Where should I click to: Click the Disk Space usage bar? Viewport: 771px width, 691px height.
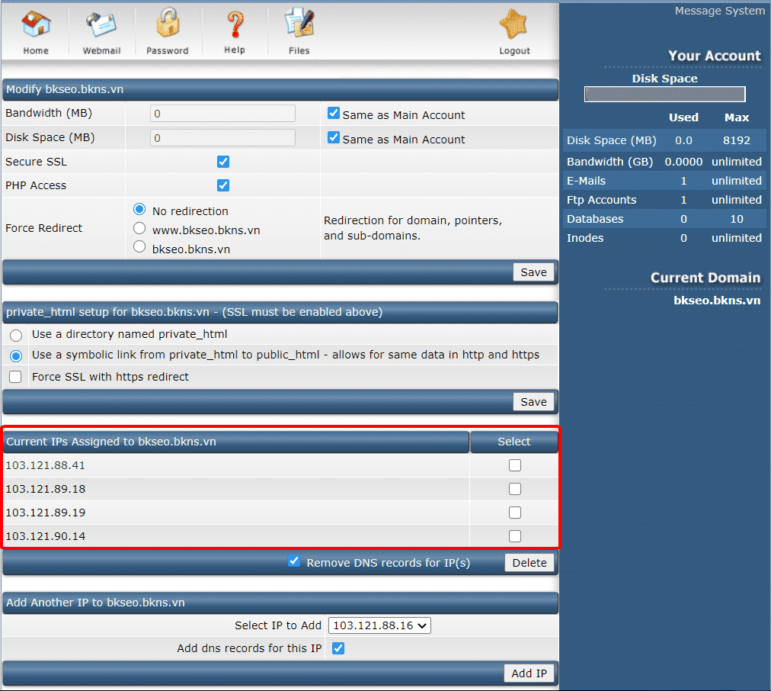[665, 94]
